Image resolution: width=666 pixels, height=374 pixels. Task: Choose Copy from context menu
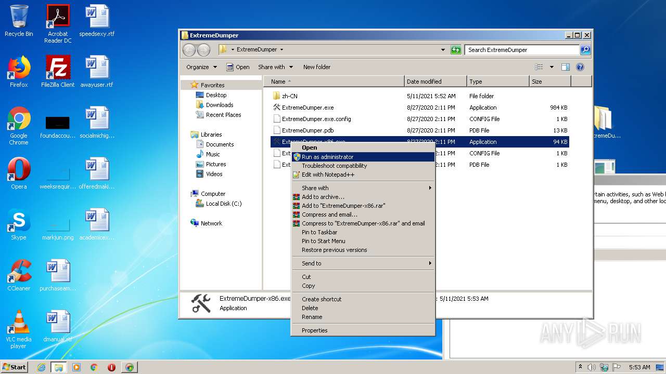pos(363,286)
